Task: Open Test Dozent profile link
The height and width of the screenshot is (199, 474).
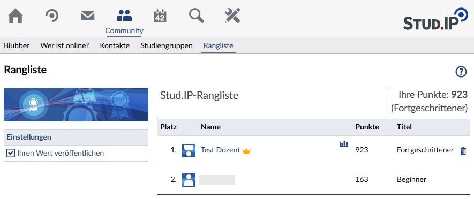Action: coord(220,150)
